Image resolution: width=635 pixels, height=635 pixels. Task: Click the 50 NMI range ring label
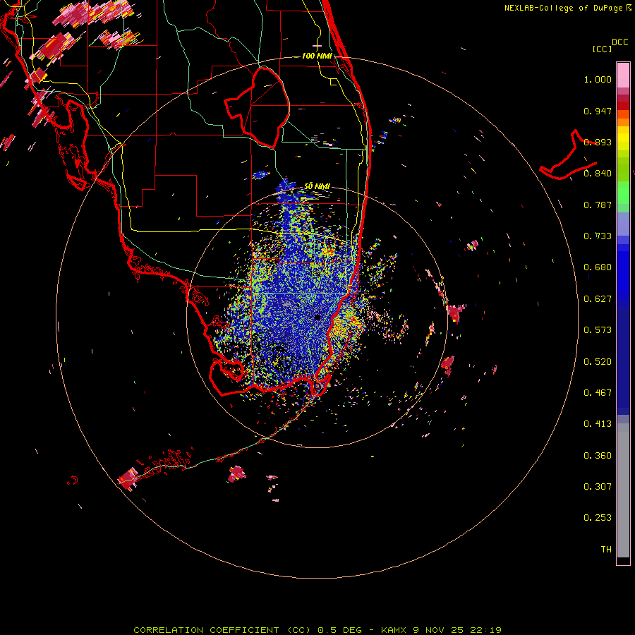coord(317,186)
